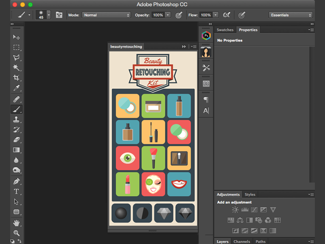The height and width of the screenshot is (244, 325).
Task: Select the Pen tool
Action: pyautogui.click(x=16, y=181)
